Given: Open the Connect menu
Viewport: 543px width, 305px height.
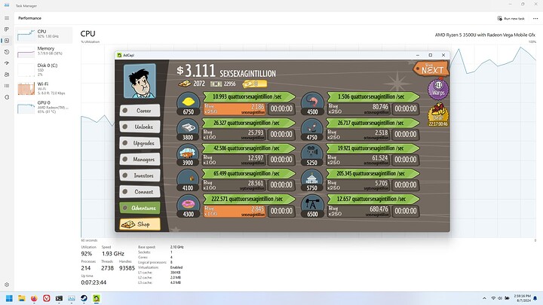Looking at the screenshot, I should click(140, 191).
